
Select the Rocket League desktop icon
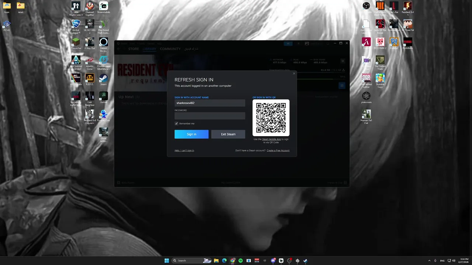[76, 27]
